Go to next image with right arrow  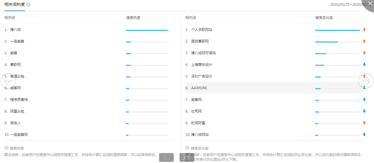click(x=366, y=81)
